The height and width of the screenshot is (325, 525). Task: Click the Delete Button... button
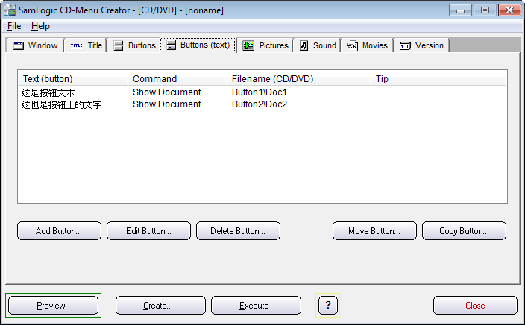click(x=238, y=230)
